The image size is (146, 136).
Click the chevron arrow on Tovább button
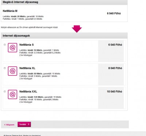coord(28,124)
